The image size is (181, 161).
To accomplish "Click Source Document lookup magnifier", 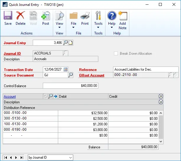I will pos(71,75).
